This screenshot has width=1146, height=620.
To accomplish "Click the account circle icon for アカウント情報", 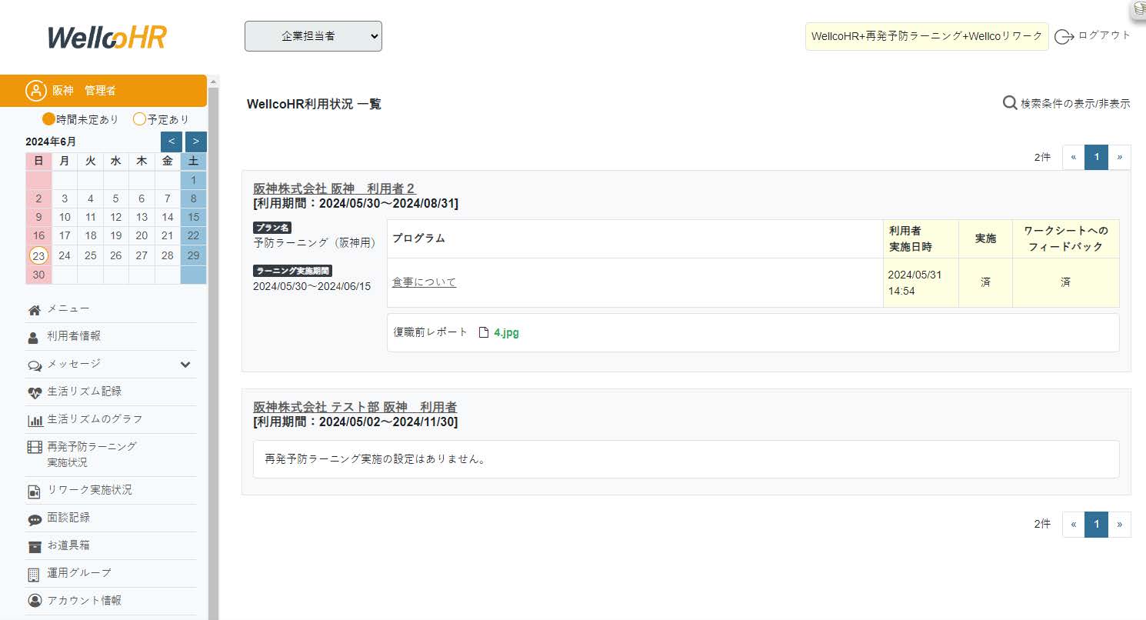I will pos(34,601).
